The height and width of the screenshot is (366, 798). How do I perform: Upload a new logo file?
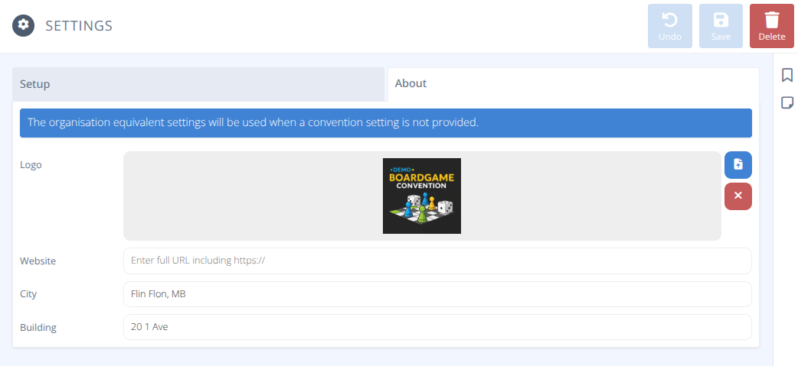coord(738,165)
